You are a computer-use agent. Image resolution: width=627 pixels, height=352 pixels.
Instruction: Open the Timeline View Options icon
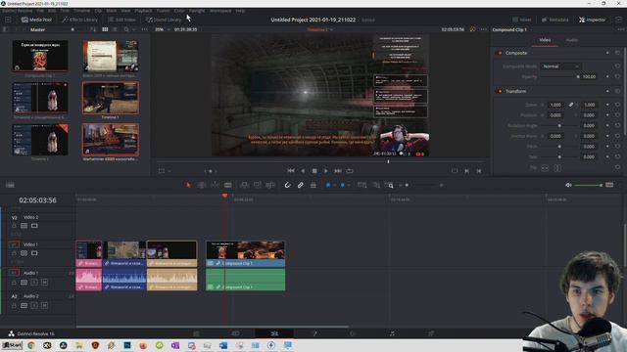pyautogui.click(x=10, y=185)
